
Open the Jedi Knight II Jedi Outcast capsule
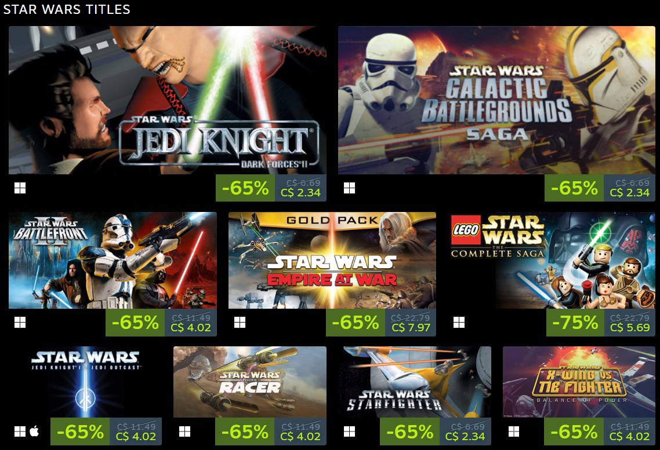[x=85, y=382]
